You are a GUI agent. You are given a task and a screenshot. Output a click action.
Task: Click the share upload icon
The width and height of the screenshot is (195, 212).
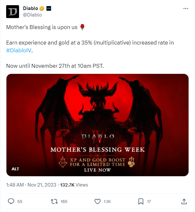coord(184,201)
